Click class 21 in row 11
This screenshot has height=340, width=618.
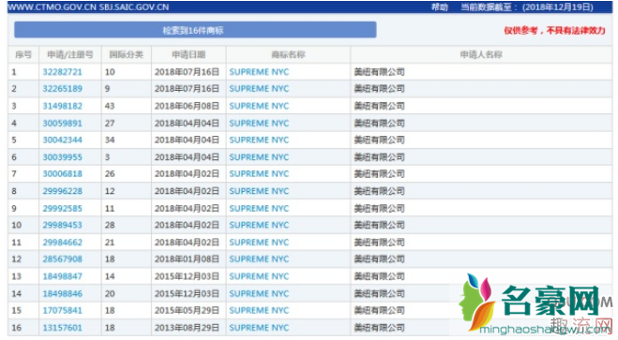(x=110, y=242)
